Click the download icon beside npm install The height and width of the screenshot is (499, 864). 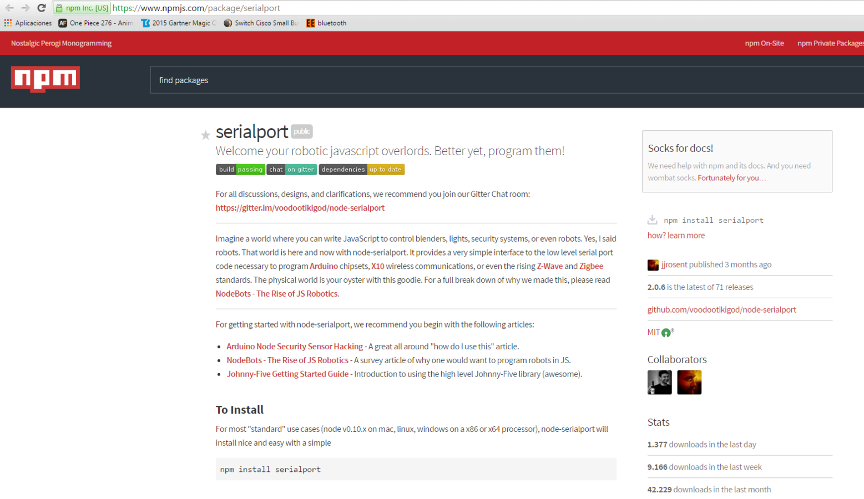point(653,220)
